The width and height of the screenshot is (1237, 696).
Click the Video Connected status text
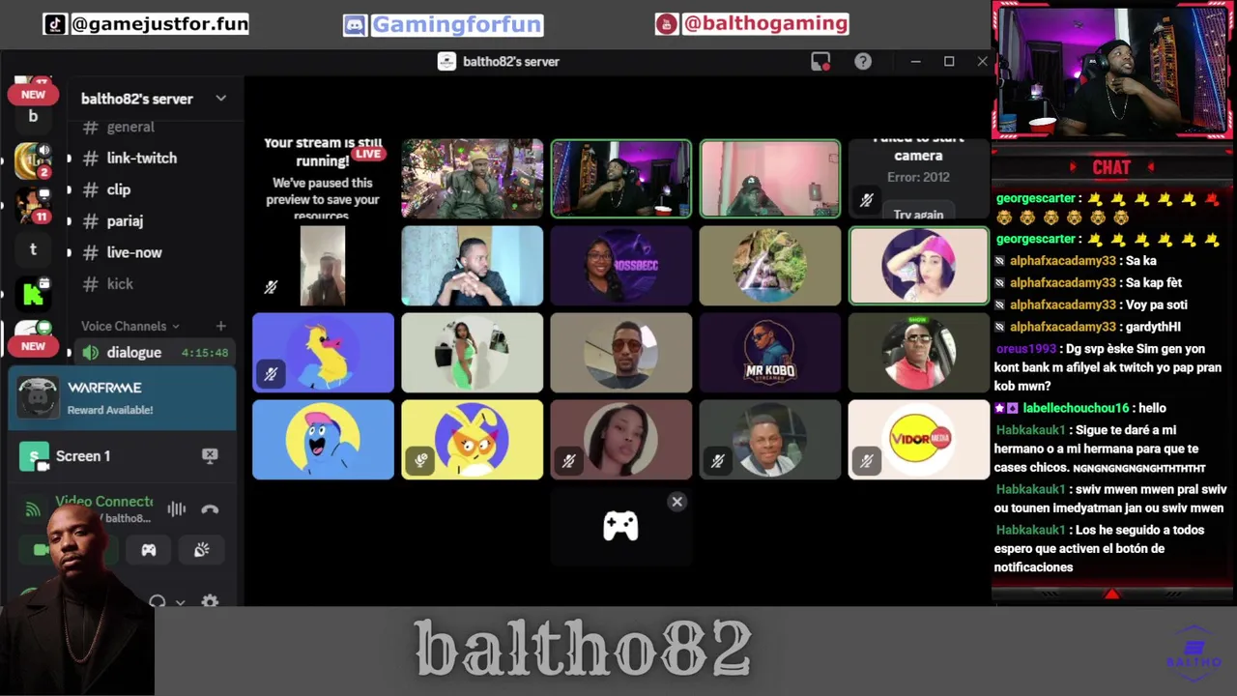point(104,501)
